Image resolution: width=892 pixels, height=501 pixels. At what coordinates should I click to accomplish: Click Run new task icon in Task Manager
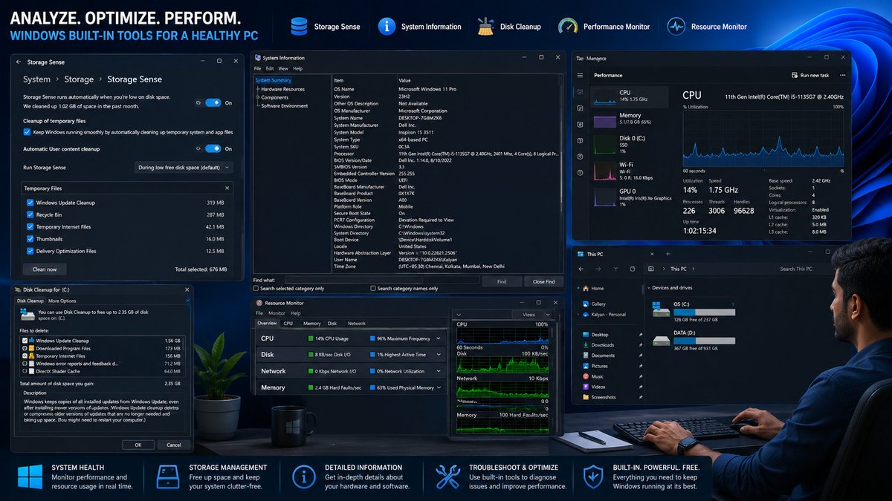click(795, 75)
